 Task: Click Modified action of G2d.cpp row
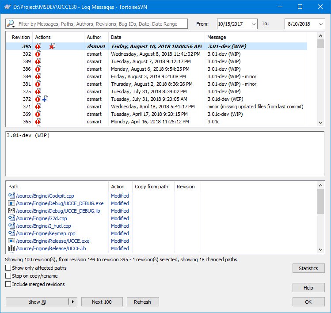[120, 218]
